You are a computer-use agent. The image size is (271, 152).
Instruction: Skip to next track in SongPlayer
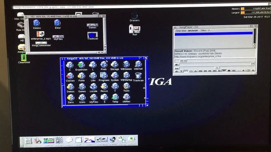click(215, 71)
